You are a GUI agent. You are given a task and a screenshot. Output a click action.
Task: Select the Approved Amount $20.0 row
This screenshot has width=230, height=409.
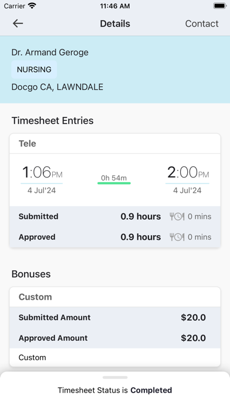click(115, 338)
